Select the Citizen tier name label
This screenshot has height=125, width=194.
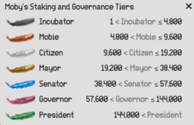(51, 53)
